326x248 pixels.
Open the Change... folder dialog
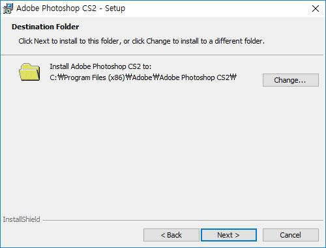(291, 80)
